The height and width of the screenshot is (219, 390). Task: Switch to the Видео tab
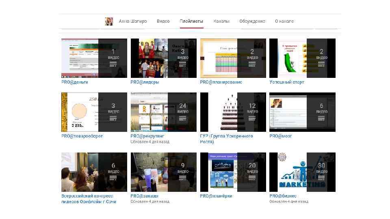[x=163, y=21]
